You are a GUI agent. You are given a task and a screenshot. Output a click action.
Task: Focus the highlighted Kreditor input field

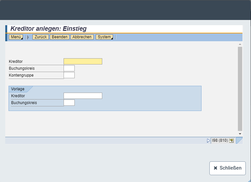coord(83,62)
